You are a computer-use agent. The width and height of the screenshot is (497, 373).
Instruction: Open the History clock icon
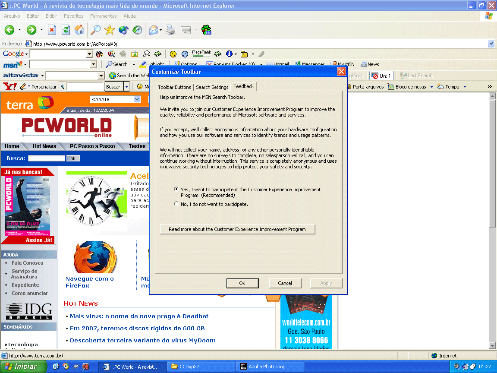coord(137,30)
